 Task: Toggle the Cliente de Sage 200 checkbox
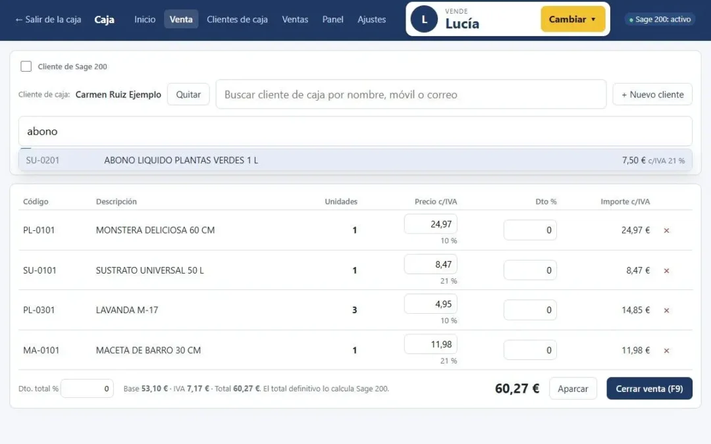pos(26,66)
